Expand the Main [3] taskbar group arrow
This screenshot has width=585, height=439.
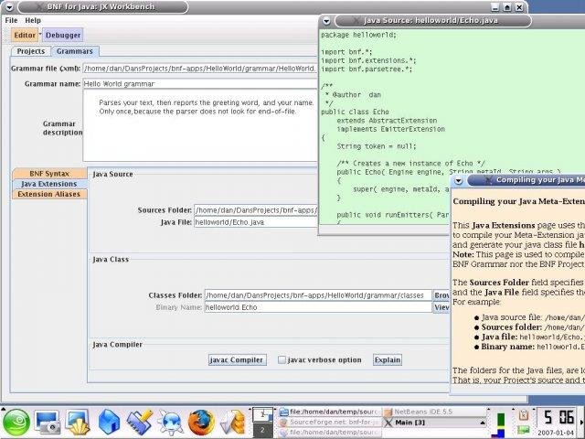(x=483, y=423)
